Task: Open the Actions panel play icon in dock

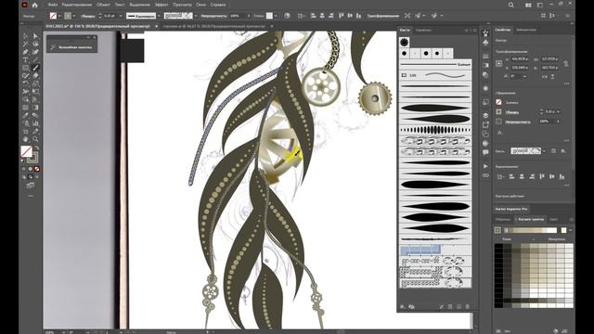Action: 485,166
